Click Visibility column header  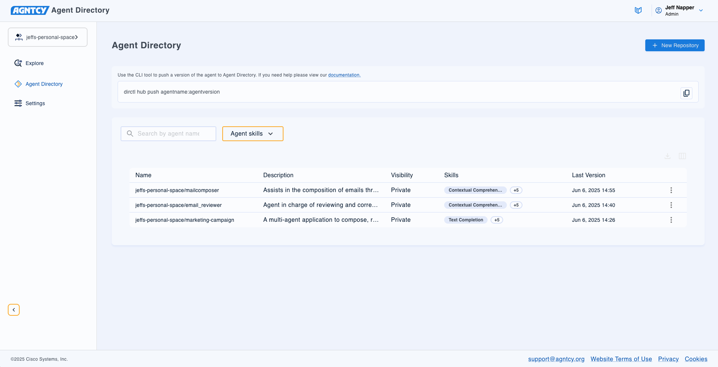[402, 175]
